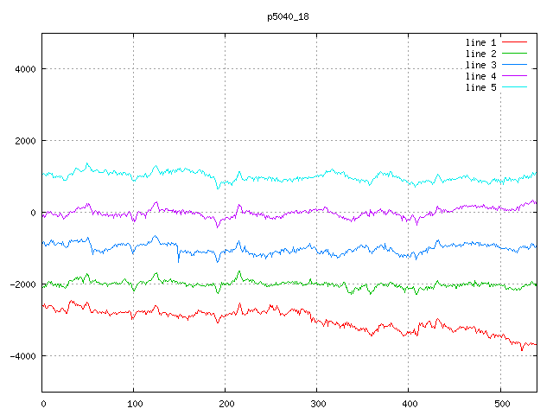Screen dimensions: 553x415
Task: Select the blue line 3 legend sample
Action: point(514,65)
